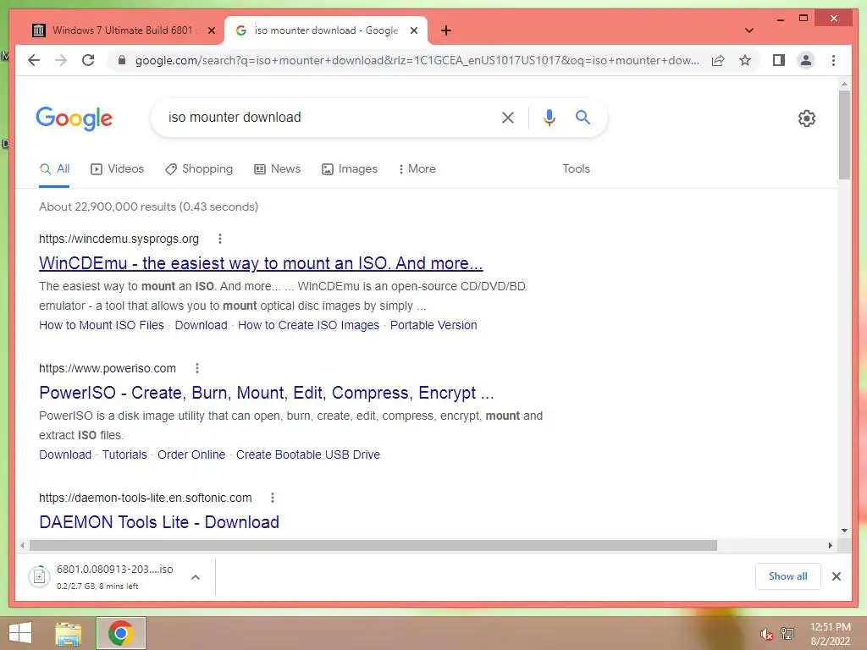
Task: Switch to Images results
Action: click(x=350, y=168)
